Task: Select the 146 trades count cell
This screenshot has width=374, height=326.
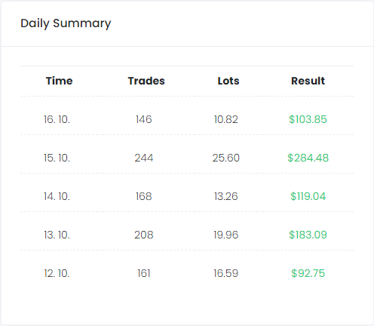Action: click(144, 119)
